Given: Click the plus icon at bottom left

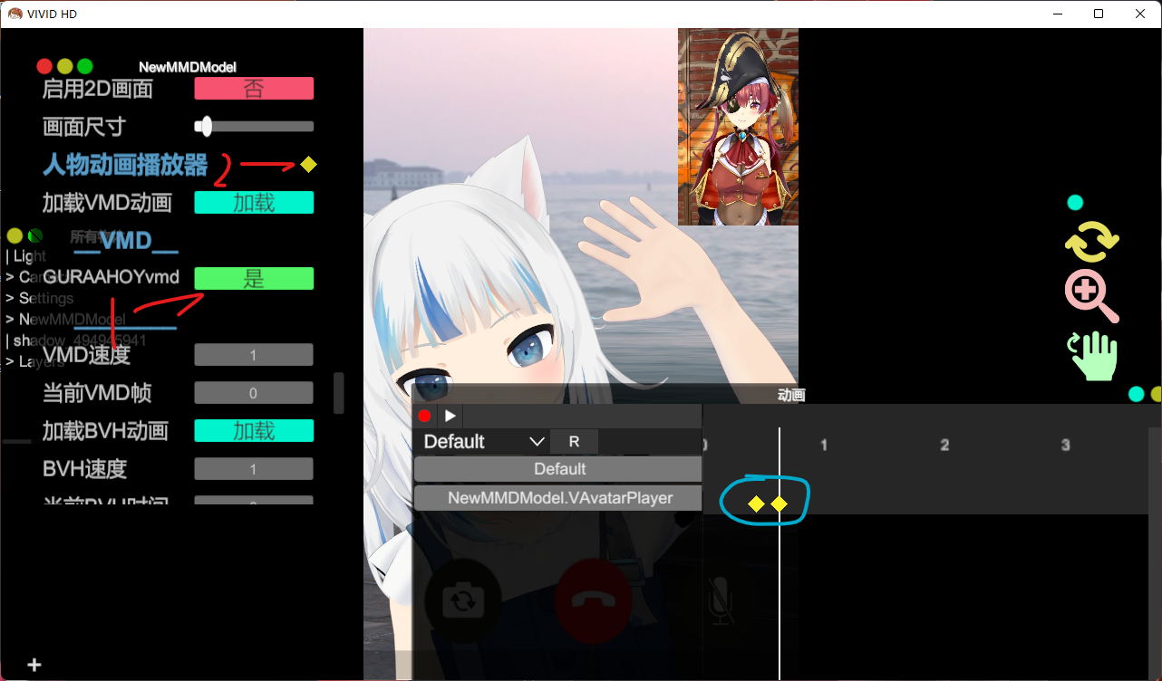Looking at the screenshot, I should click(34, 665).
